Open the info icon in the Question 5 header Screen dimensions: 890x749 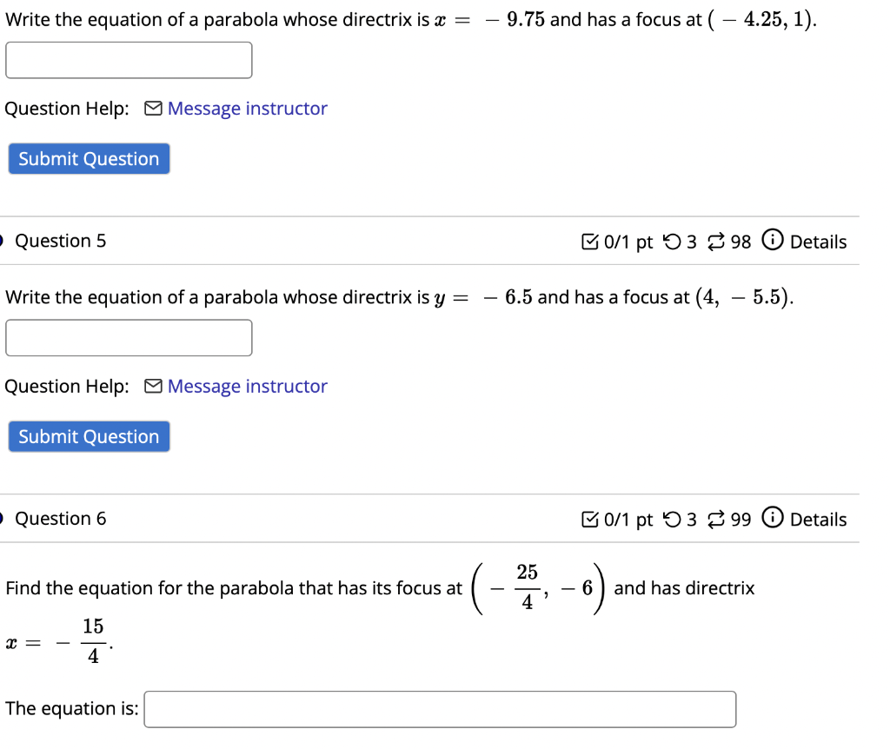(x=773, y=242)
